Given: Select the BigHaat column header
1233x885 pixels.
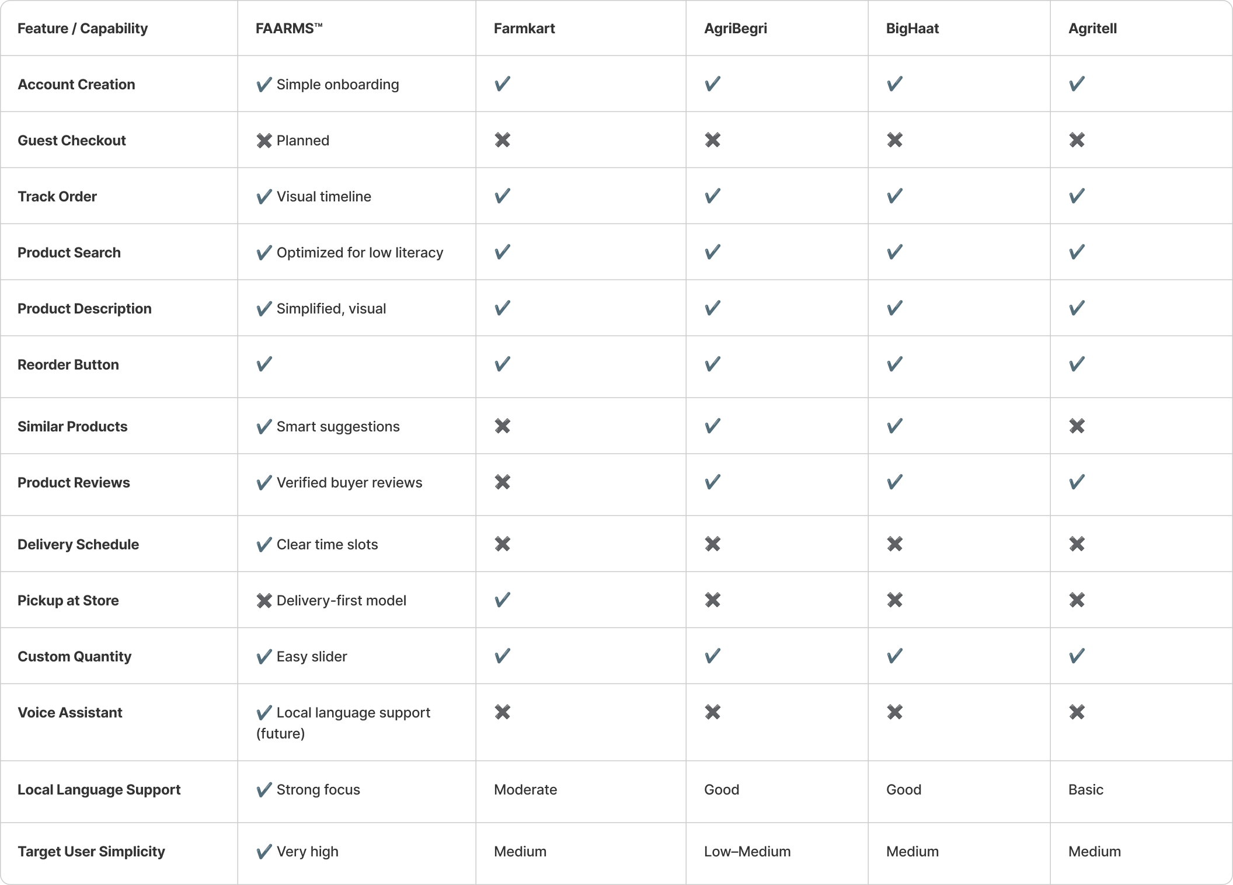Looking at the screenshot, I should pos(912,29).
